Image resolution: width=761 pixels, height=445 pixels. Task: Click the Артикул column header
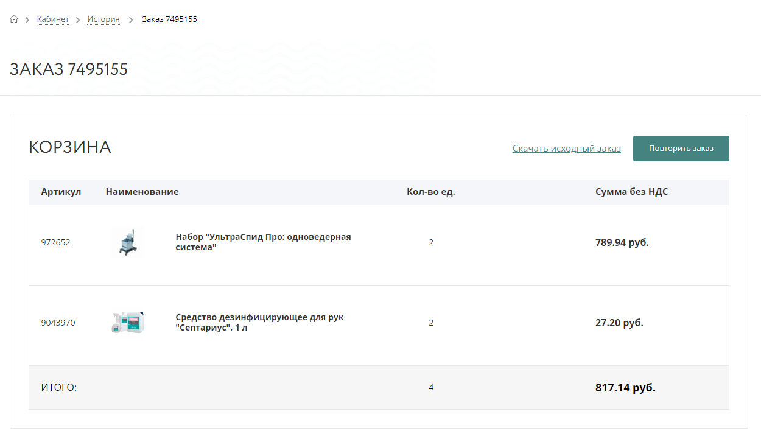(61, 192)
